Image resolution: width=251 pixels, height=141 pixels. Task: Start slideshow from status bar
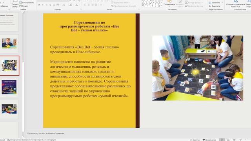click(x=240, y=140)
